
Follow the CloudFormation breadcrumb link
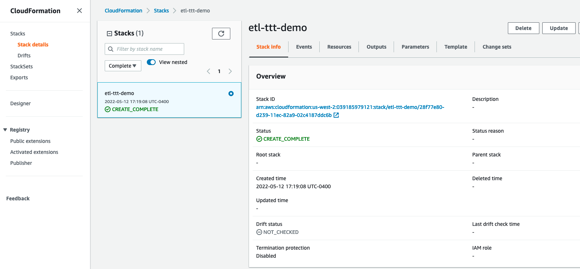pos(123,11)
